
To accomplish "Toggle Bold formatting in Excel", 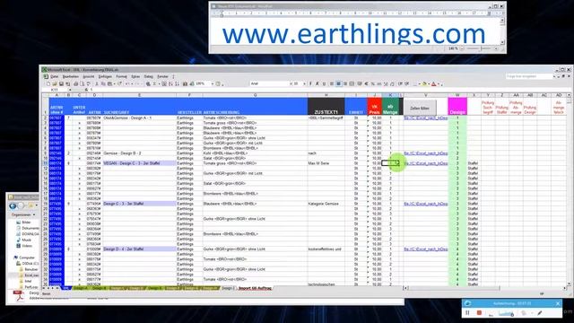I will click(x=311, y=83).
